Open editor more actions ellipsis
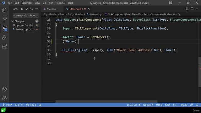Image resolution: width=201 pixels, height=113 pixels. 197,9
